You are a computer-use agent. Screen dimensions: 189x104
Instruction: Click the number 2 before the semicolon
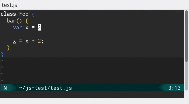click(39, 41)
